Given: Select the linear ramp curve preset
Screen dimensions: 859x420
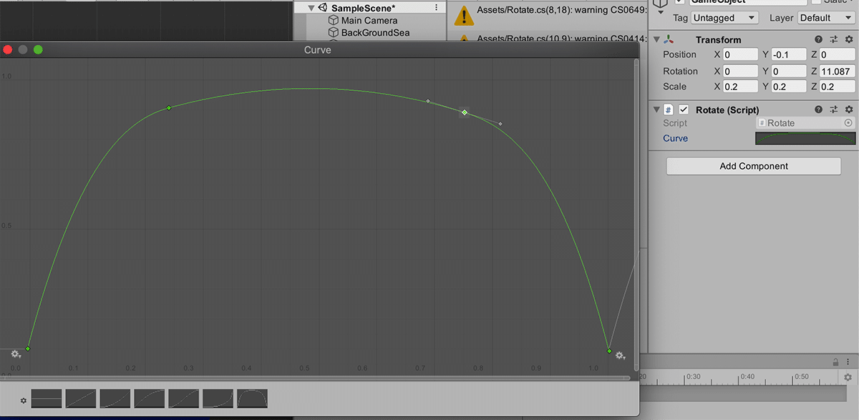Looking at the screenshot, I should click(x=80, y=400).
